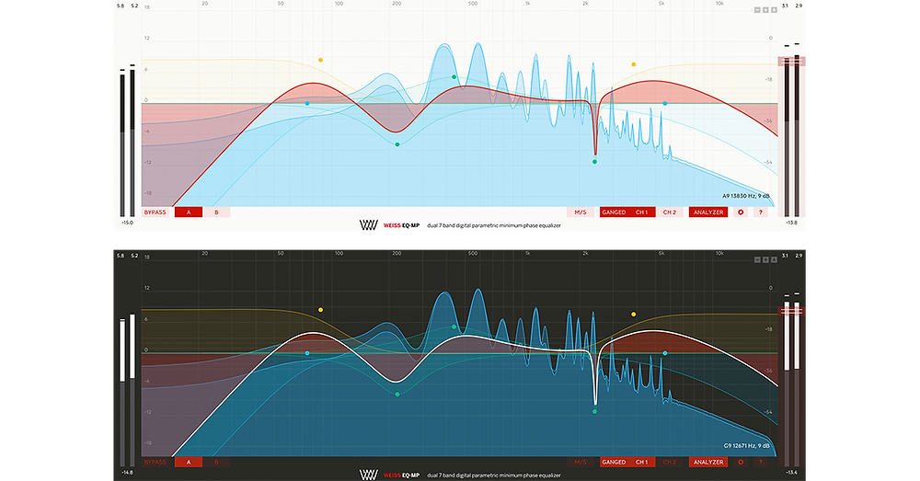Toggle BYPASS in the light-theme EQ
The image size is (920, 481).
pyautogui.click(x=155, y=212)
